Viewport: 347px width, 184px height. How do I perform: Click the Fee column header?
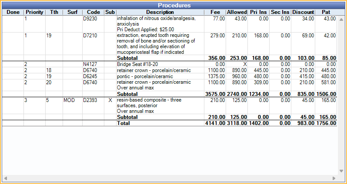click(x=215, y=12)
